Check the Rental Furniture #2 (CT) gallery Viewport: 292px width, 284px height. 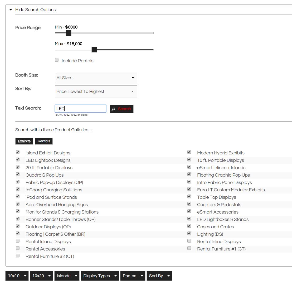click(x=18, y=255)
